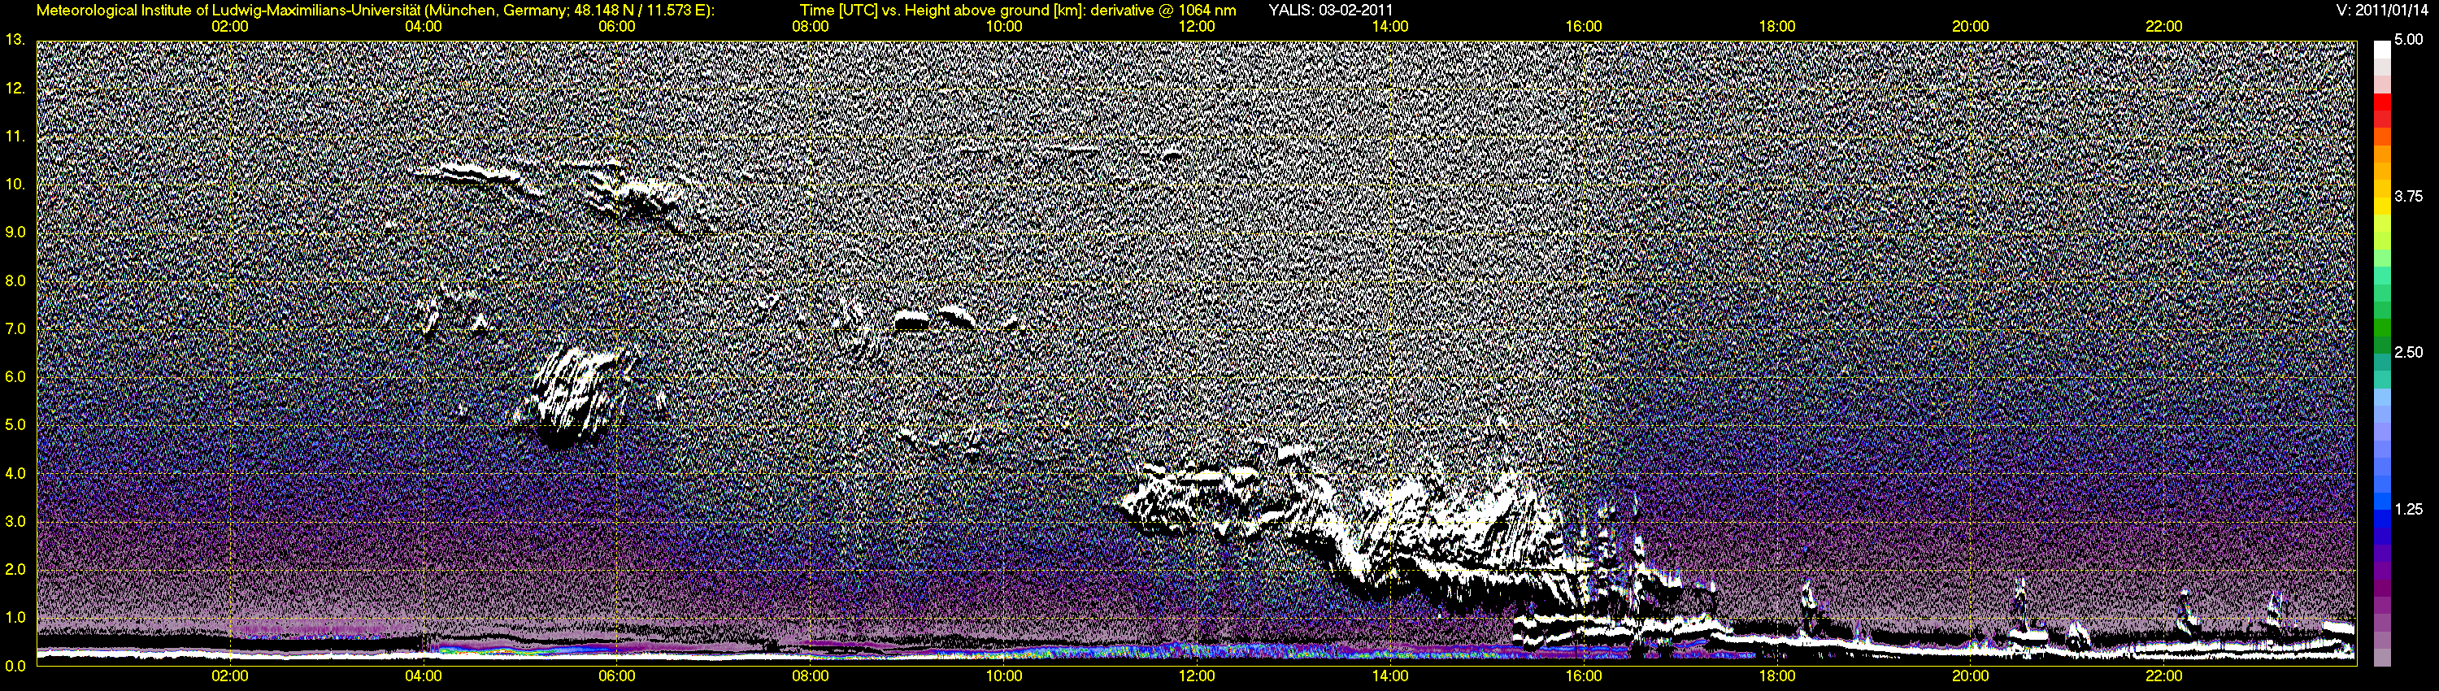The height and width of the screenshot is (691, 2439).
Task: Pick the yellow segment of the colorbar
Action: click(2382, 208)
